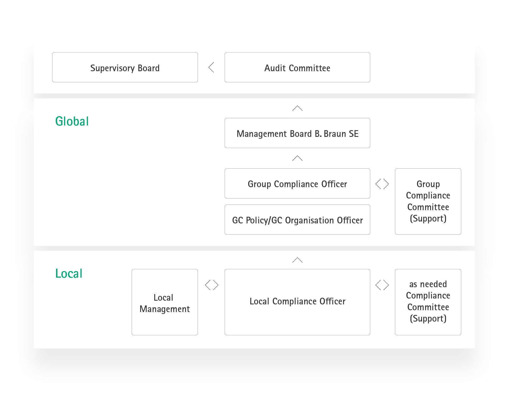508x397 pixels.
Task: Click the green Global heading
Action: (x=72, y=121)
